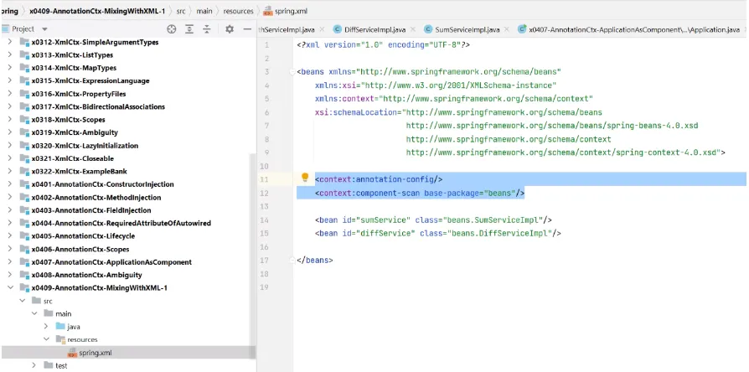
Task: Click the context:component-scan line in editor
Action: 420,193
